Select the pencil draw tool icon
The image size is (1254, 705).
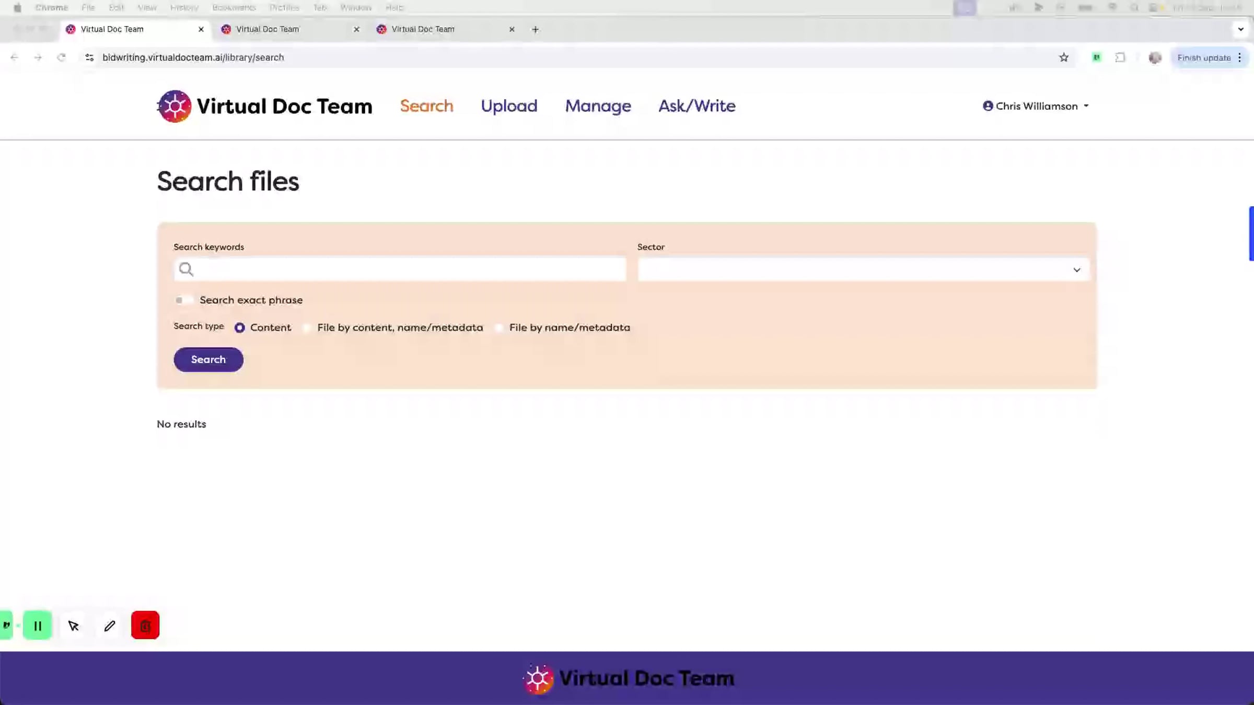tap(109, 625)
